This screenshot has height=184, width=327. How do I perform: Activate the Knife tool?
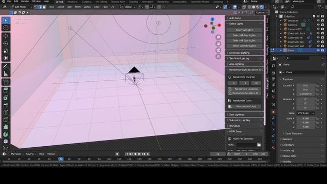[6, 120]
